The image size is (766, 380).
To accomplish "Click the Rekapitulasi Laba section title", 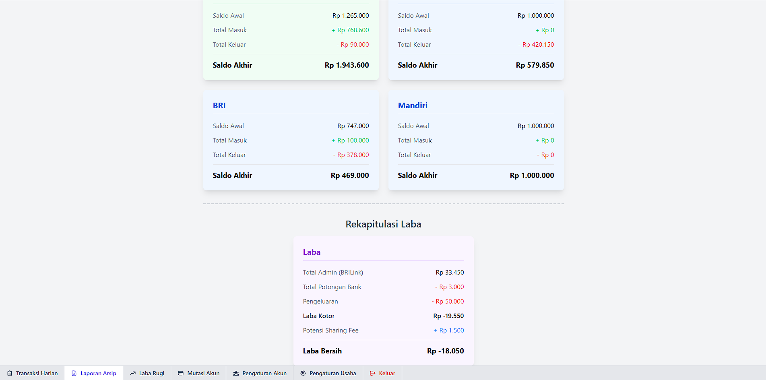I will [383, 224].
